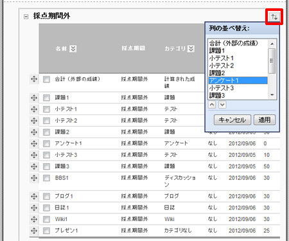Image resolution: width=289 pixels, height=241 pixels.
Task: Select アンケート1 in the reorder list
Action: click(238, 80)
